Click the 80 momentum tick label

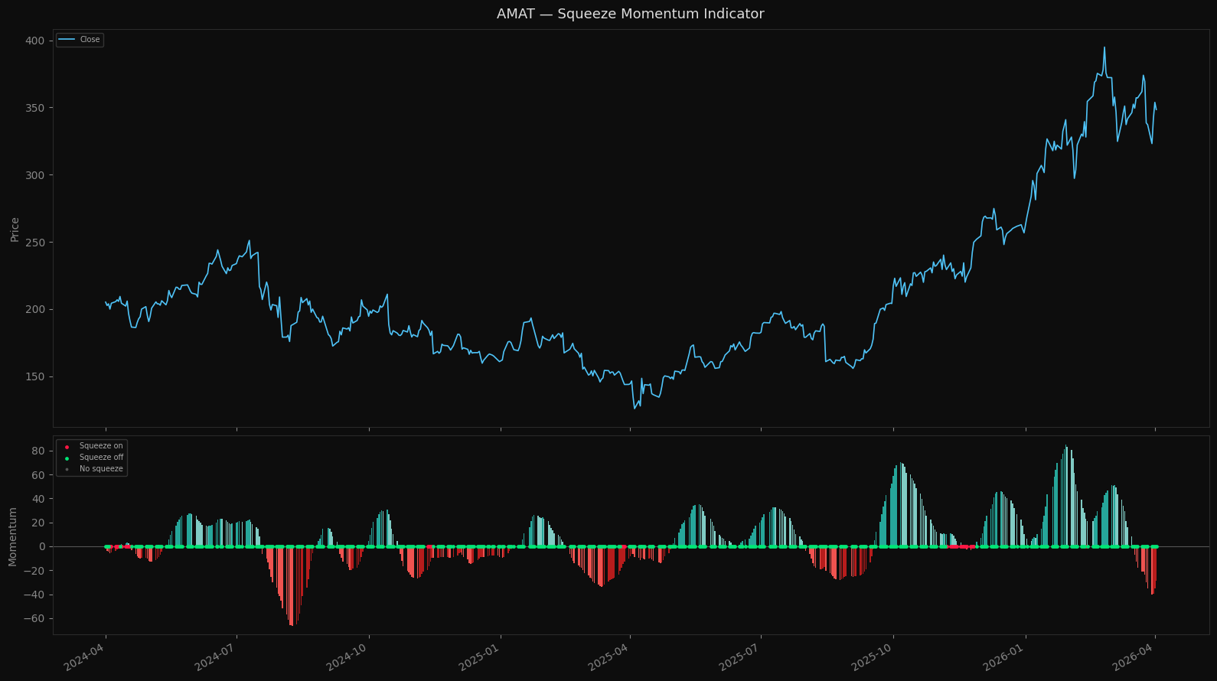(x=38, y=451)
